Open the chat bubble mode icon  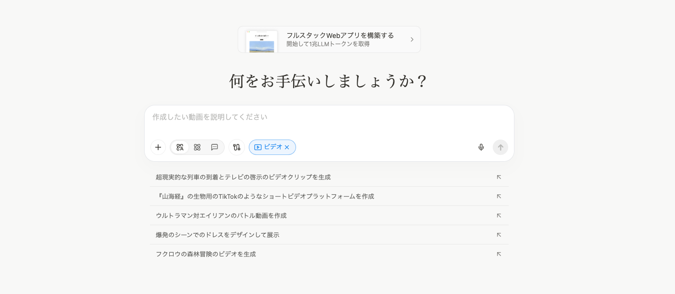215,147
